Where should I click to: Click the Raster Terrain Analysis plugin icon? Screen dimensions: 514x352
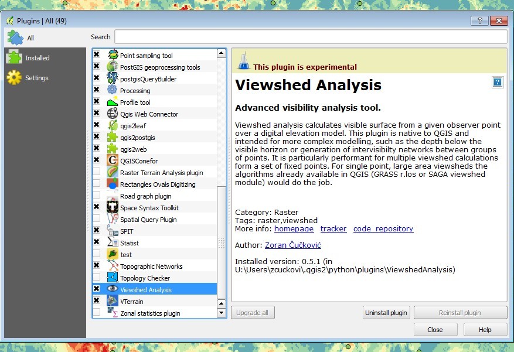pos(113,172)
